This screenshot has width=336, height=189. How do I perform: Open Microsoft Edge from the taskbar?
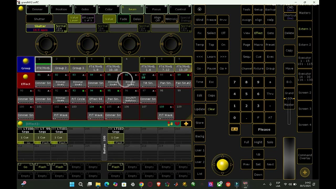(107, 184)
